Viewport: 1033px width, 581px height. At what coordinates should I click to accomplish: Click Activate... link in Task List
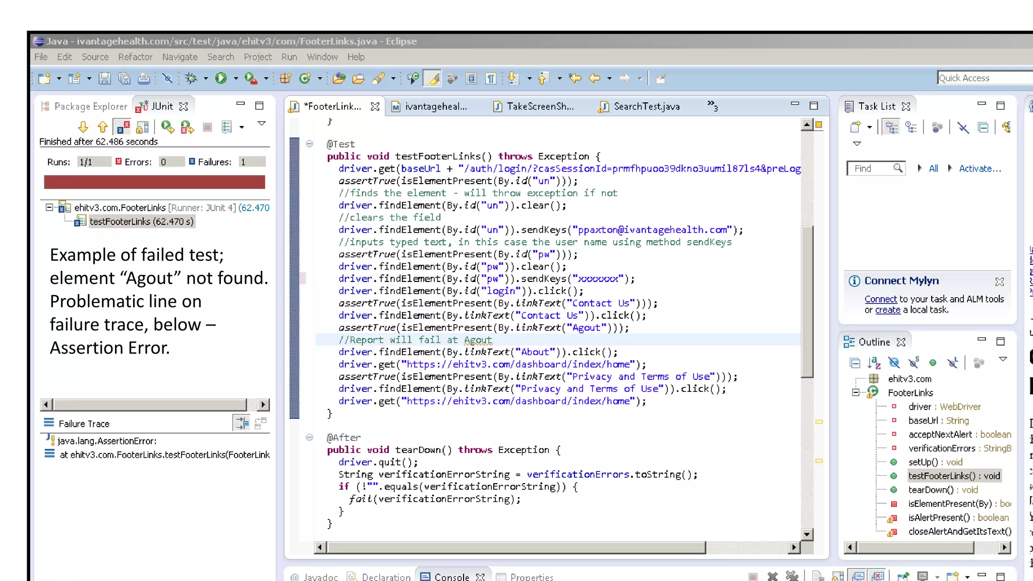click(980, 168)
